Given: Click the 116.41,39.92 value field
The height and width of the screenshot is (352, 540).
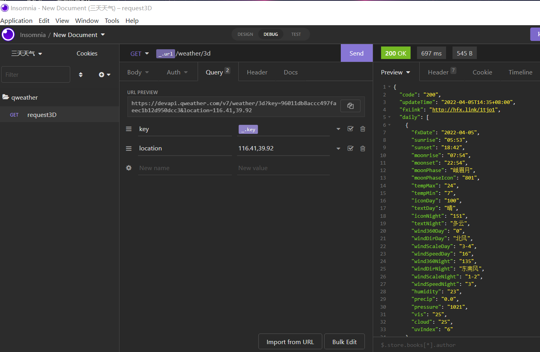Looking at the screenshot, I should coord(283,148).
